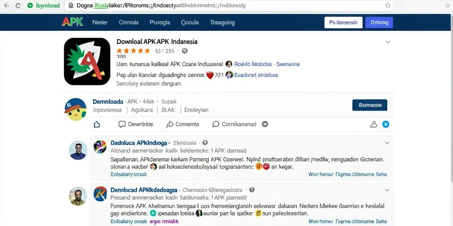Viewport: 453px width, 226px height.
Task: Select the Enoleylan tag
Action: [196, 110]
